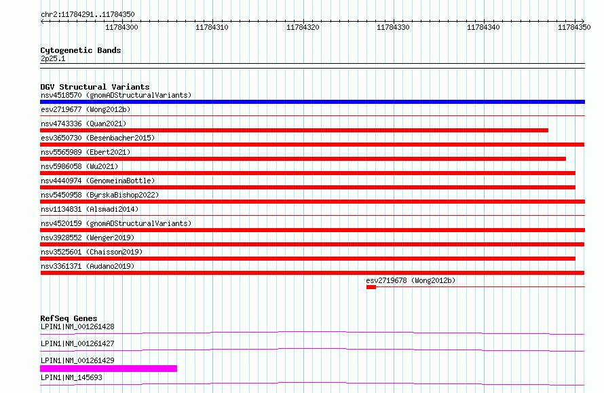The image size is (604, 393).
Task: Click the blue nsv4518570 gnomAD variant bar
Action: 312,102
